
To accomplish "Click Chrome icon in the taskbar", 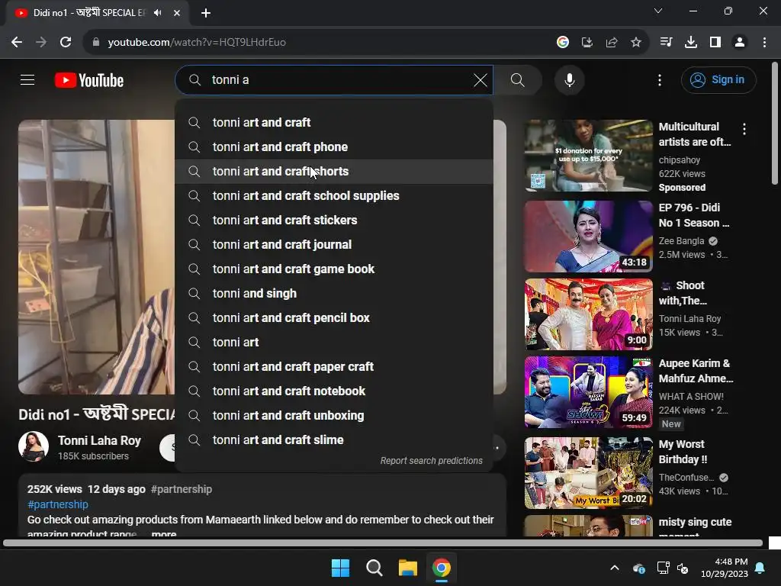I will pos(442,568).
